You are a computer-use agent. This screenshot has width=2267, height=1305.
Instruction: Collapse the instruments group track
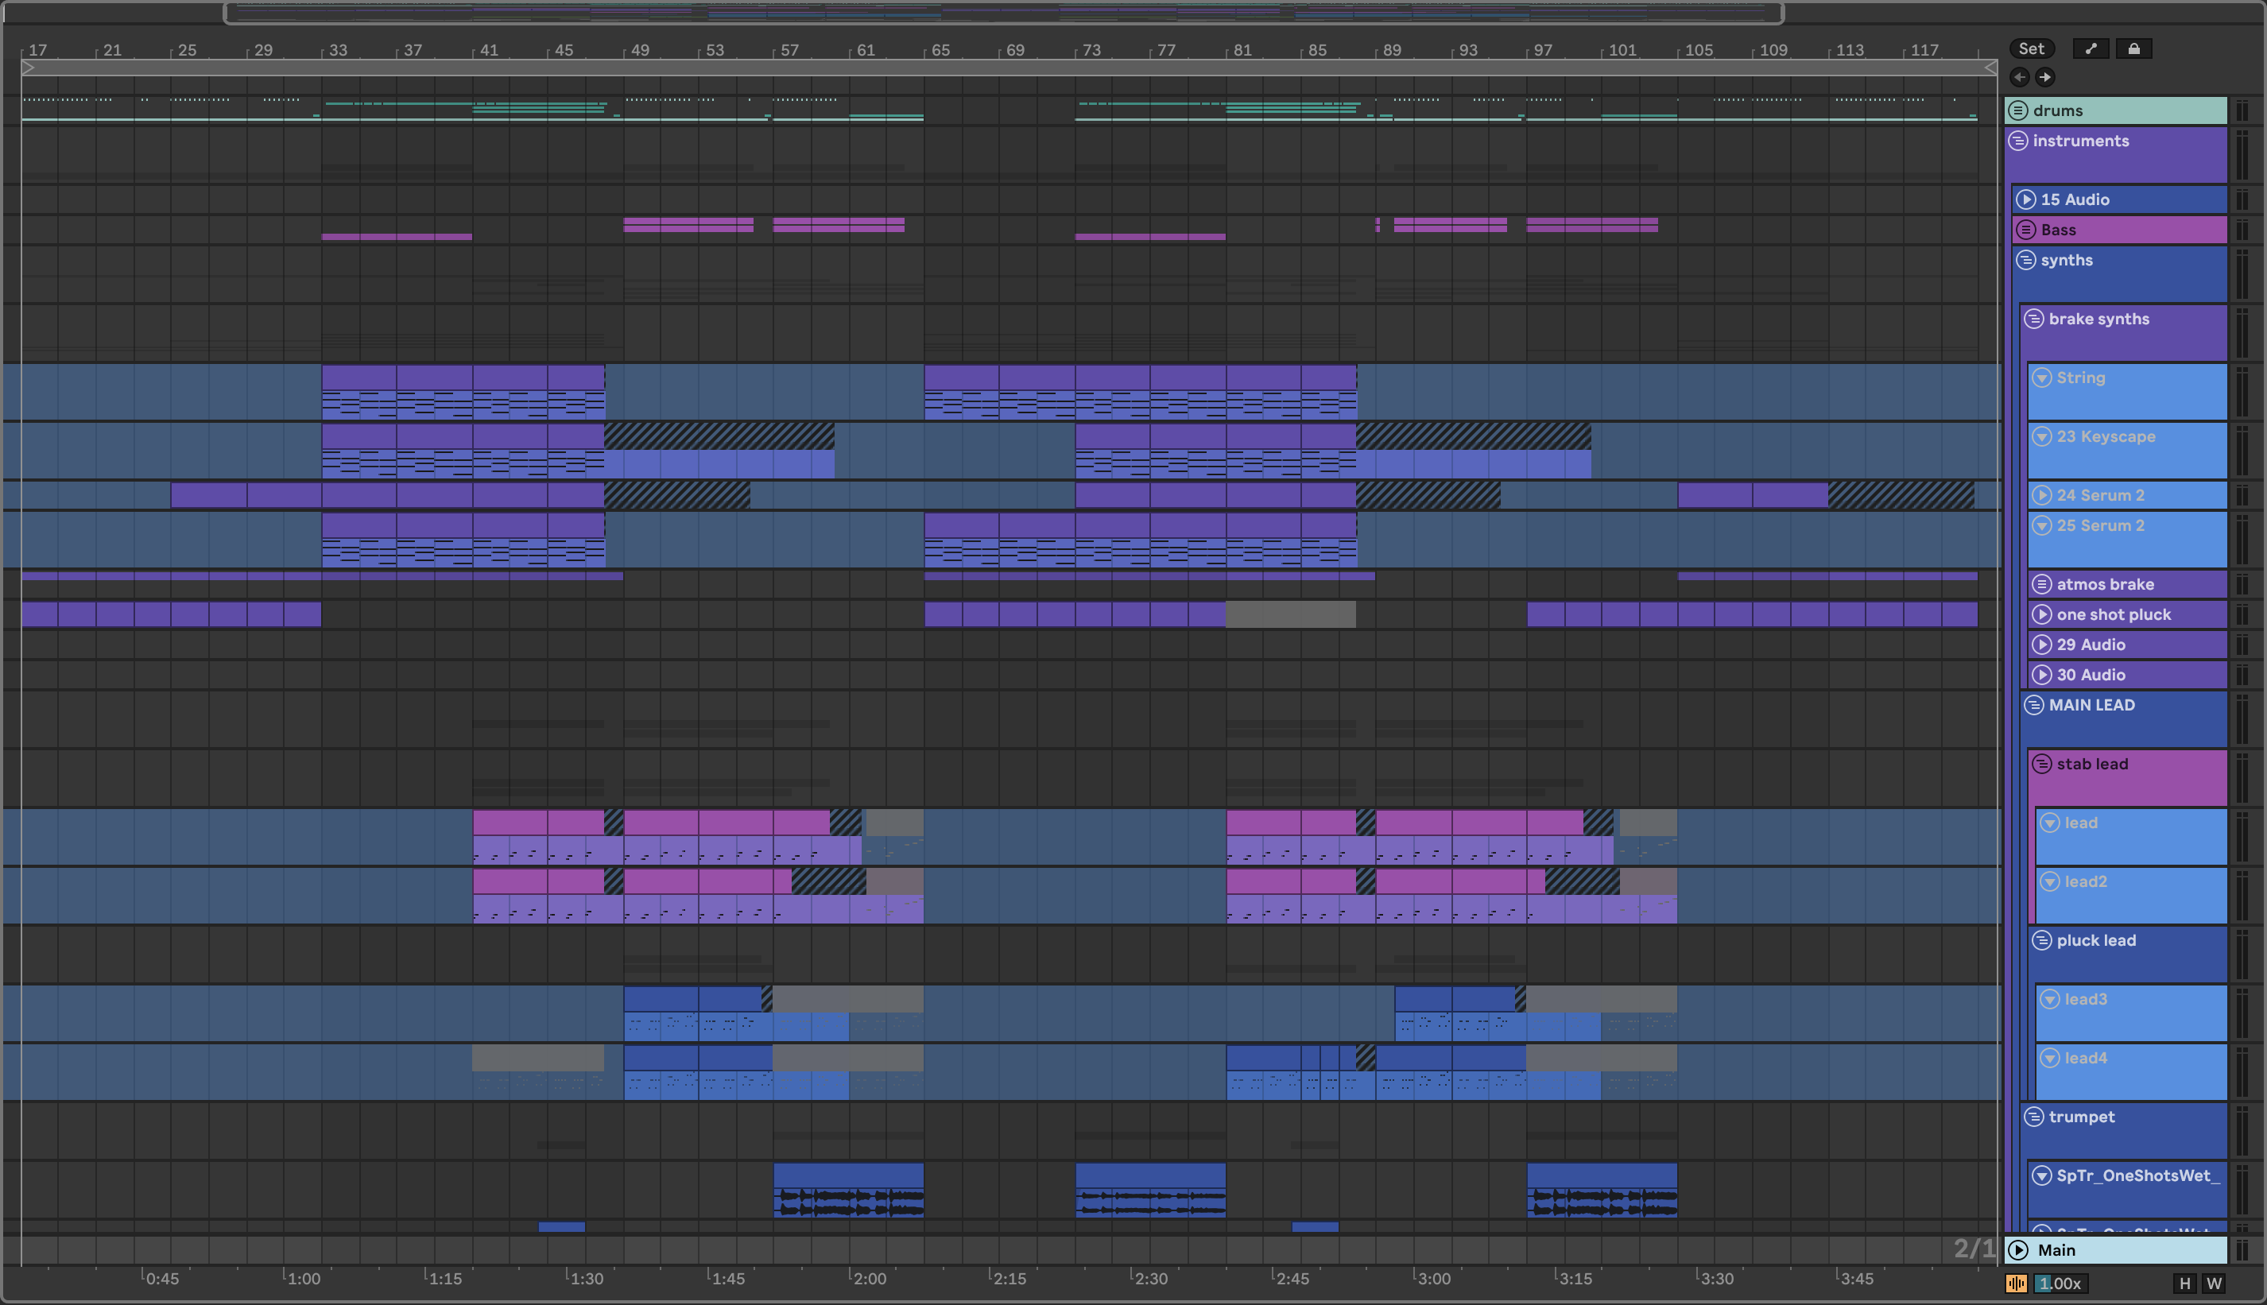click(2017, 141)
